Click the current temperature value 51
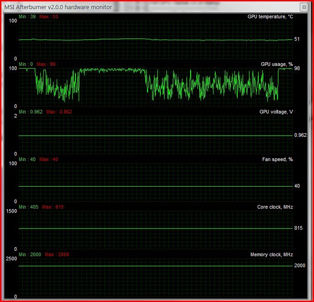314x302 pixels. pos(297,39)
